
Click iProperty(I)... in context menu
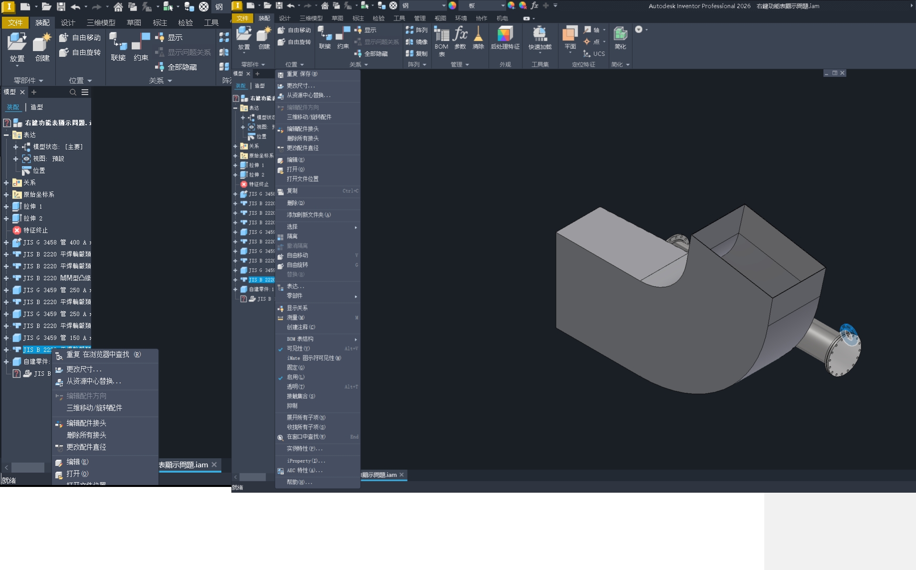[x=317, y=461]
